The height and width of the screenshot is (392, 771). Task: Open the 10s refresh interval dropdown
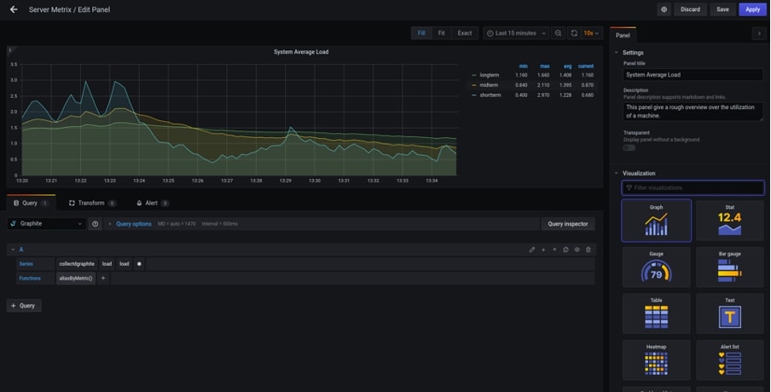click(x=592, y=33)
